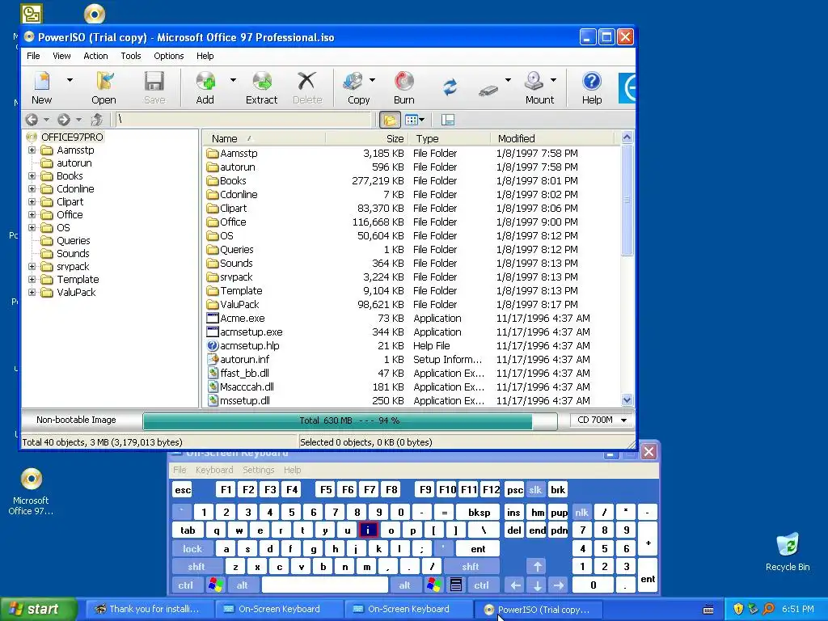Click the path address field
The width and height of the screenshot is (828, 621).
point(243,120)
